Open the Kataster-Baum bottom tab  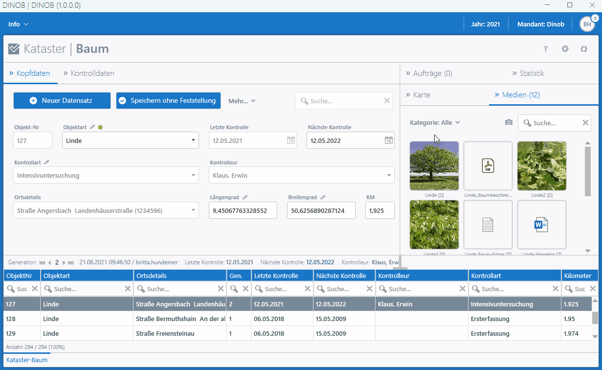pos(27,360)
